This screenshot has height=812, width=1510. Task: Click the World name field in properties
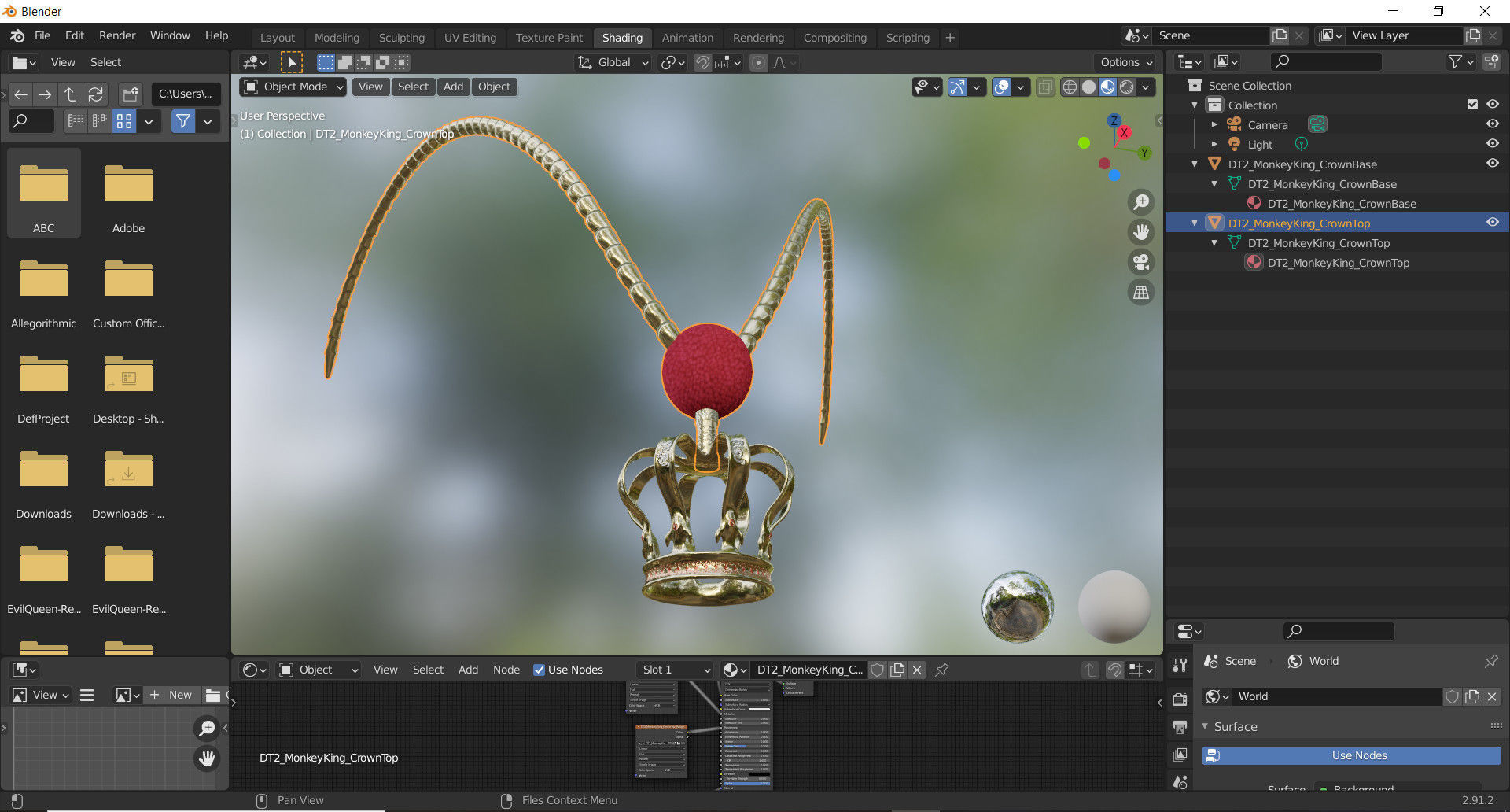[x=1337, y=696]
